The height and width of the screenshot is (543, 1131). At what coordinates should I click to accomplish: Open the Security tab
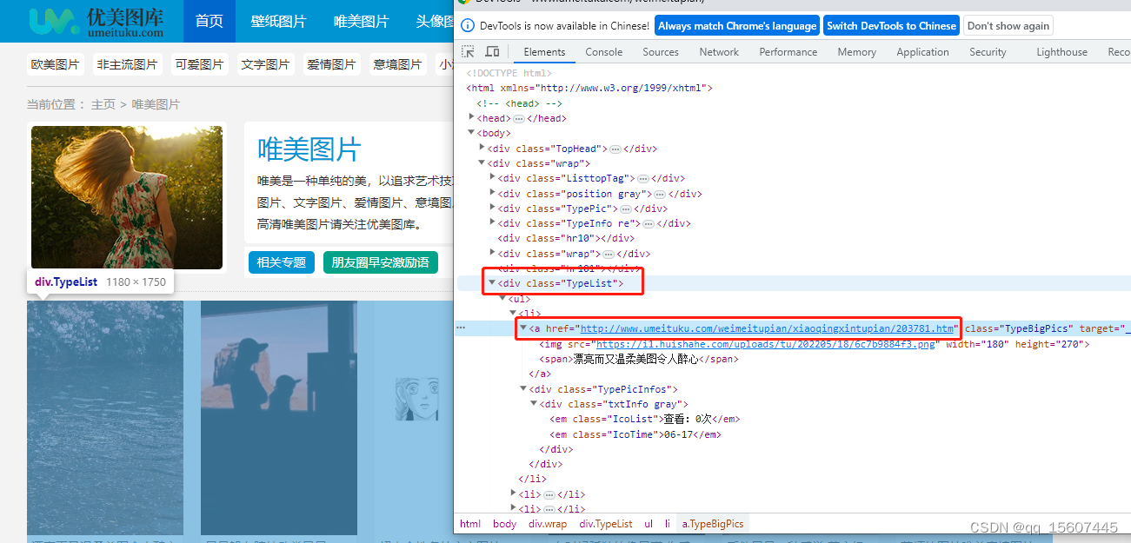point(988,52)
